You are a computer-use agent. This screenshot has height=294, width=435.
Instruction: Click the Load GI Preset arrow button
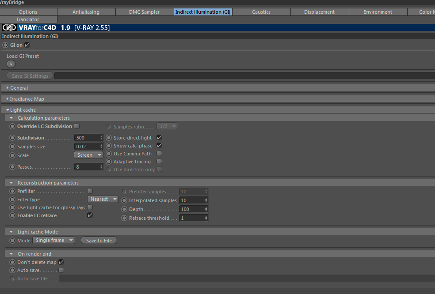(x=11, y=64)
